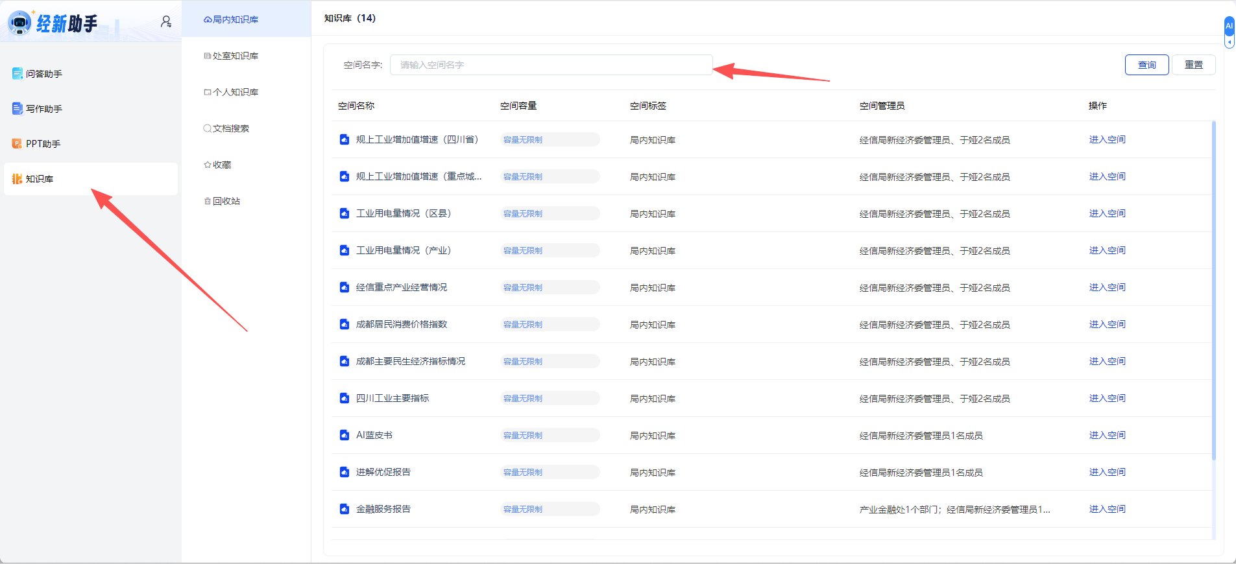Image resolution: width=1236 pixels, height=564 pixels.
Task: Click 进入空间 for 规上工业增加值增速（重点城...
Action: click(x=1107, y=176)
